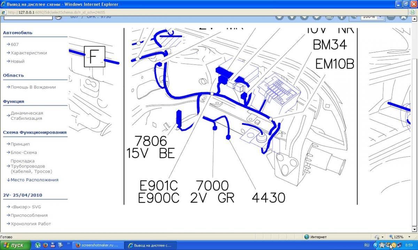Click the F connector box in diagram
418x250 pixels.
coord(94,57)
